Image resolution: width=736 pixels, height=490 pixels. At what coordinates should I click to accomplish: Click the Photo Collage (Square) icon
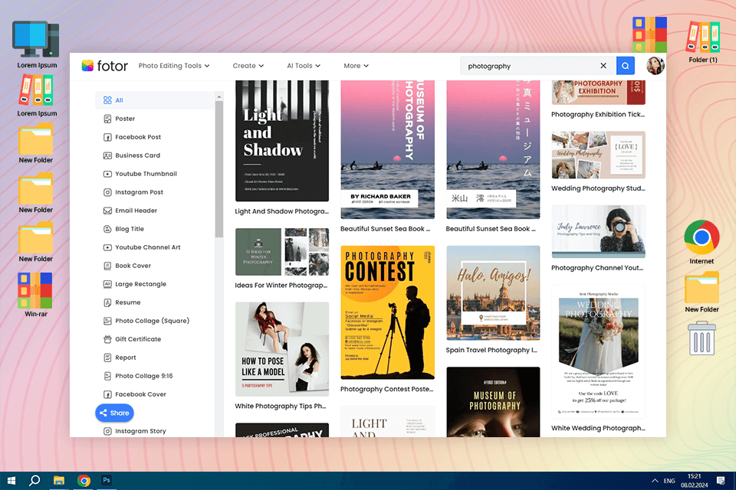click(107, 321)
